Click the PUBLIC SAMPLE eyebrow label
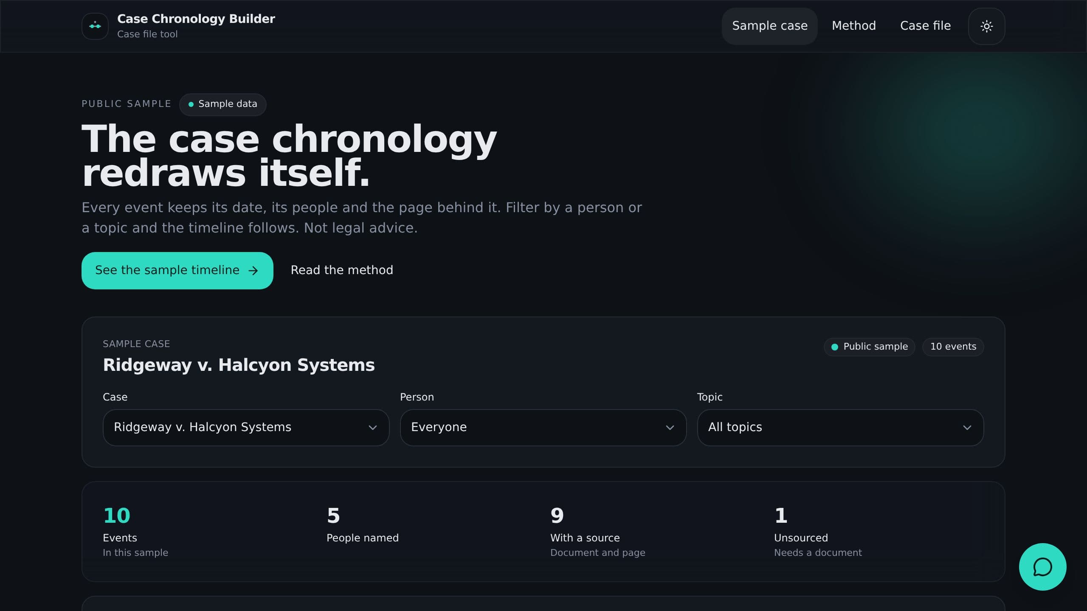This screenshot has width=1087, height=611. [x=127, y=104]
